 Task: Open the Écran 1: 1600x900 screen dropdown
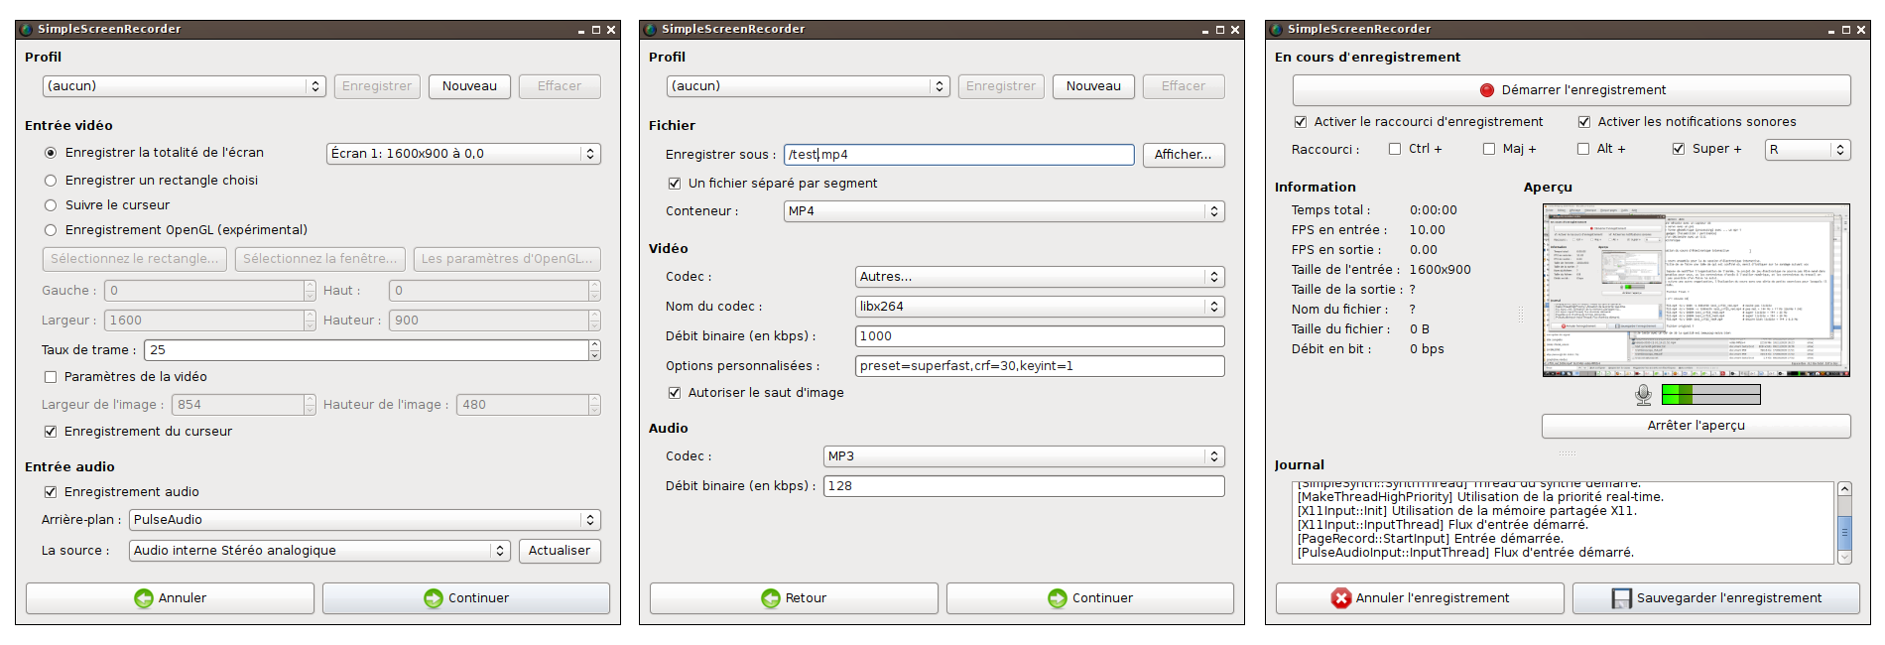click(463, 154)
